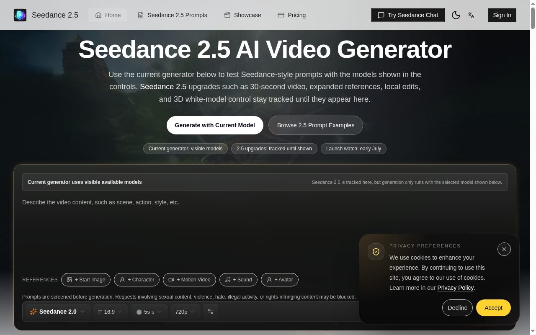Browse 2.5 Prompt Examples
The width and height of the screenshot is (536, 335).
tap(316, 125)
